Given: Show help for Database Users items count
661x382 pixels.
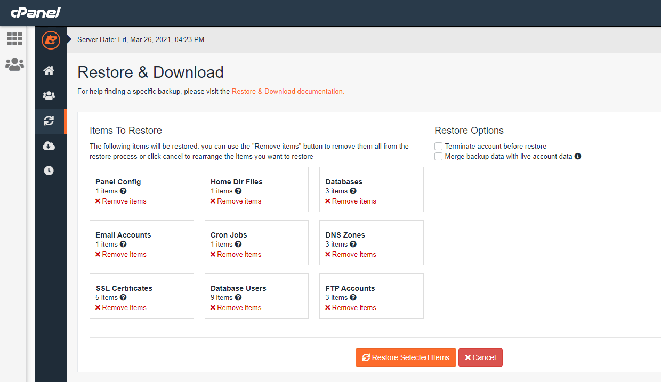Looking at the screenshot, I should pyautogui.click(x=238, y=298).
